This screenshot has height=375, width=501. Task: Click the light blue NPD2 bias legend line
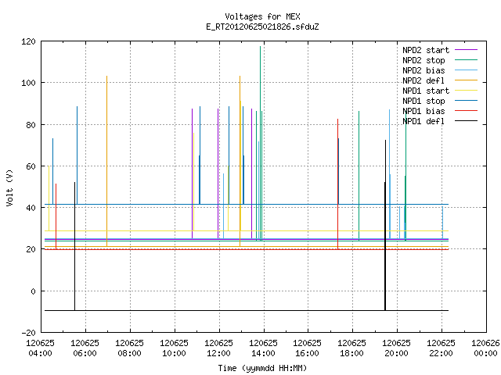[467, 70]
